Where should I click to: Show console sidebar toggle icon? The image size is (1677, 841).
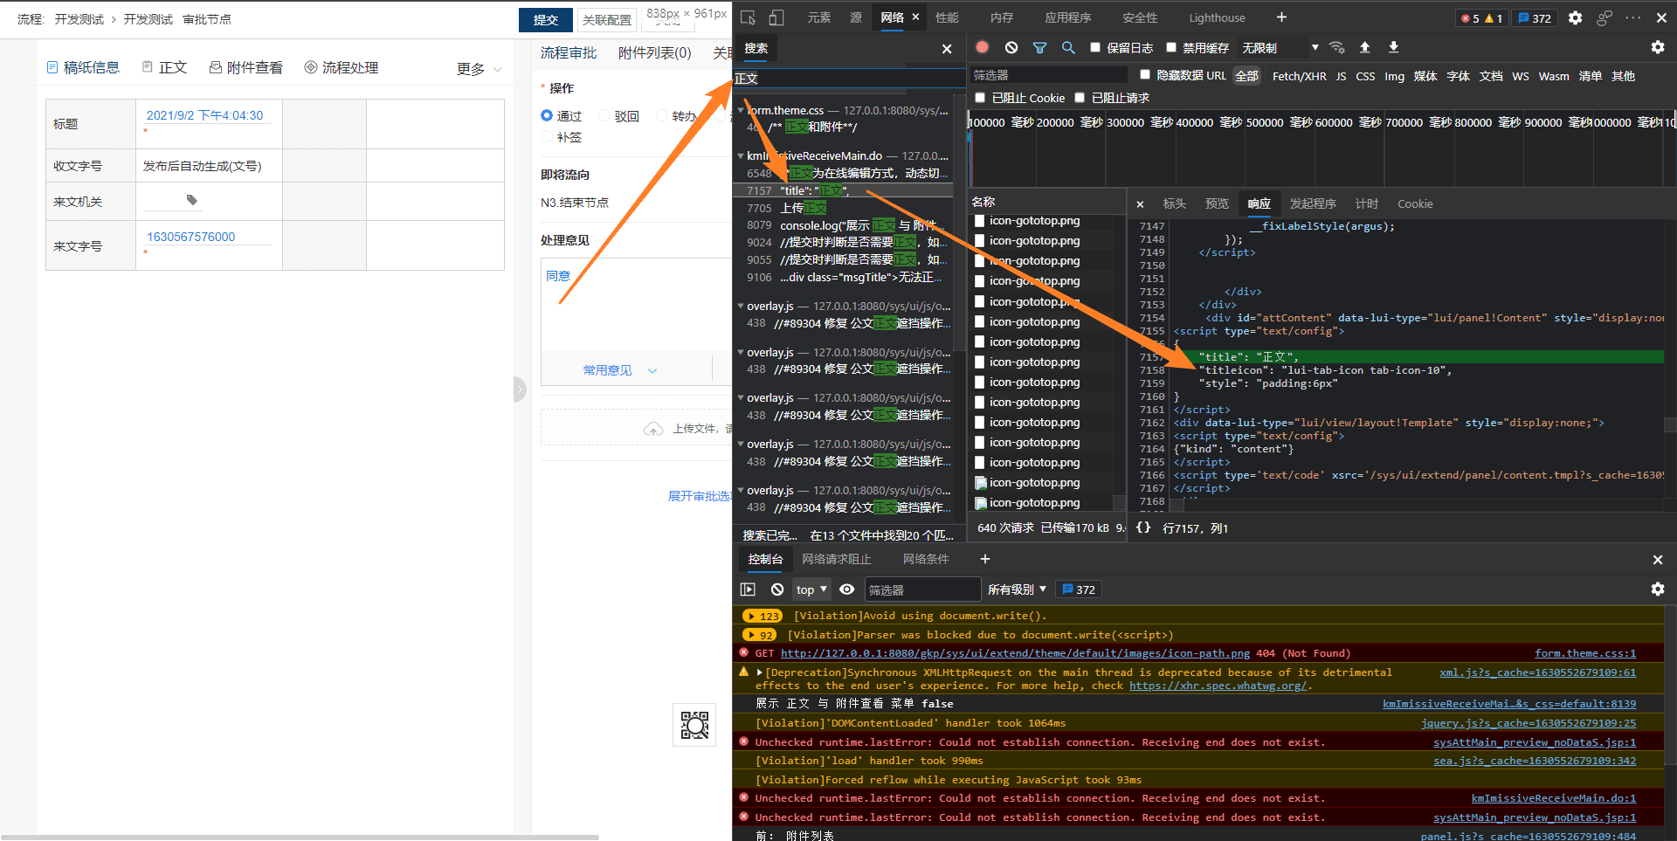[x=748, y=589]
